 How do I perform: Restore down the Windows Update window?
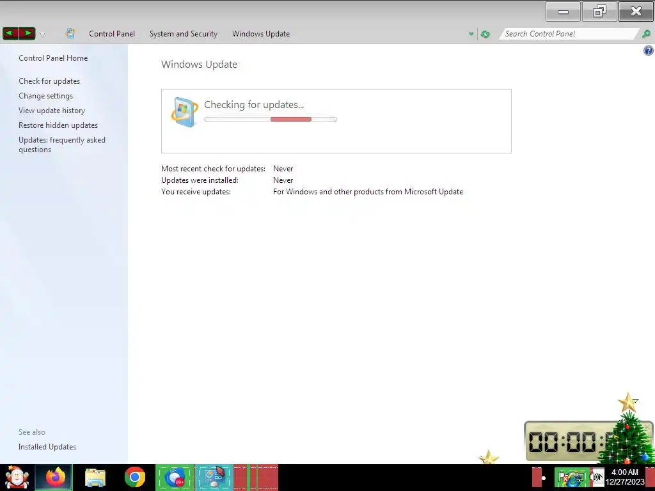coord(599,12)
